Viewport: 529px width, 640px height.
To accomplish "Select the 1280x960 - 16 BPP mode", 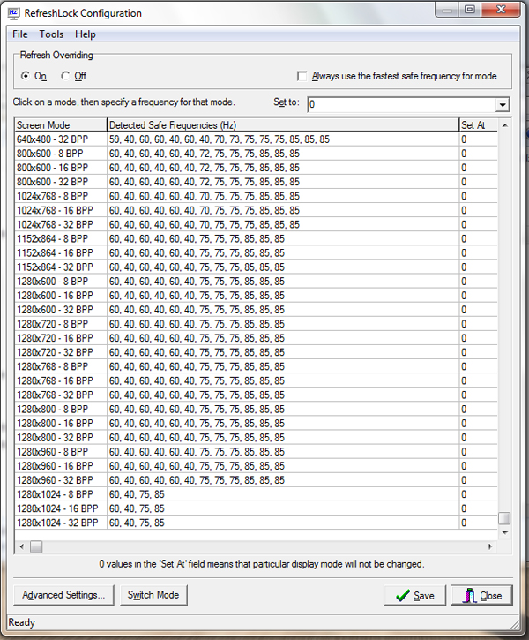I will pos(256,466).
